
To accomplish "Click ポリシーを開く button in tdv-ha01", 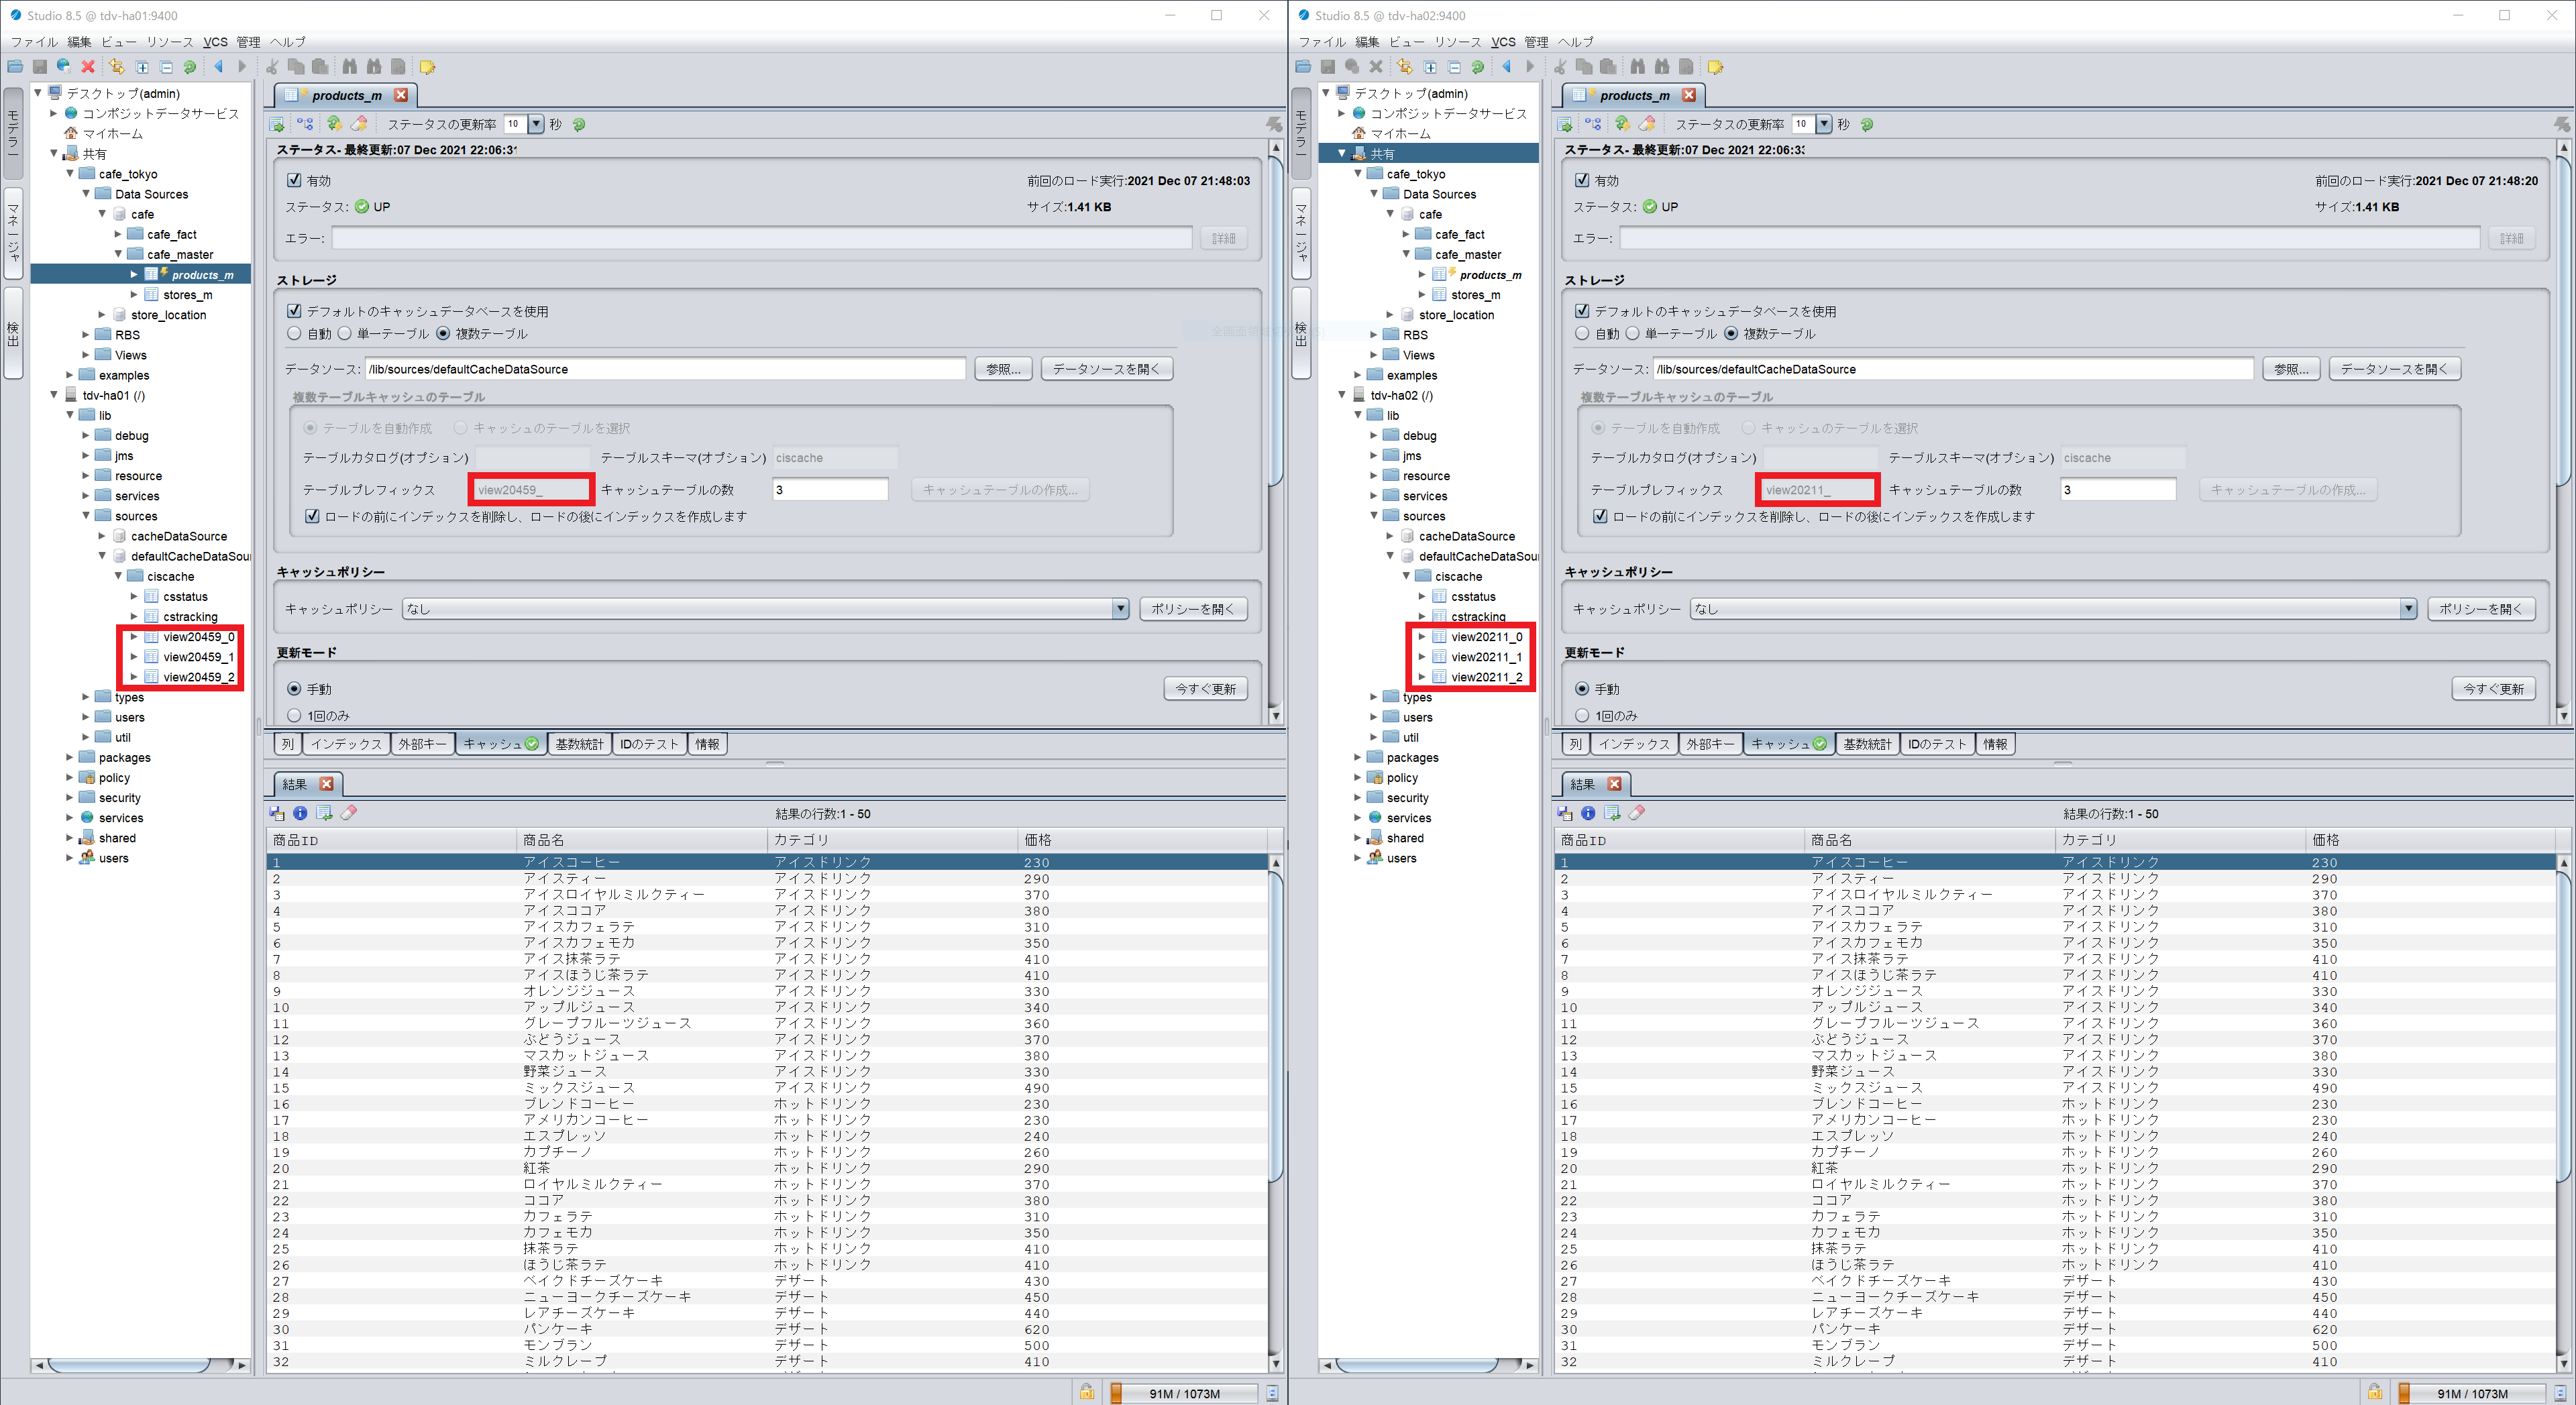I will click(1193, 609).
